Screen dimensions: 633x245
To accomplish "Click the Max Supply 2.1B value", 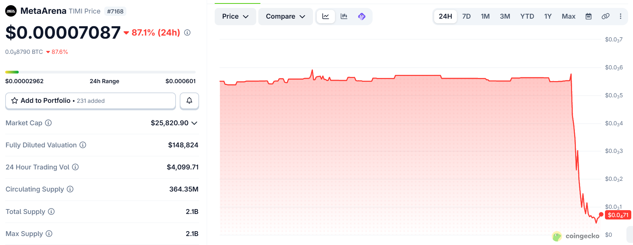I will click(192, 234).
